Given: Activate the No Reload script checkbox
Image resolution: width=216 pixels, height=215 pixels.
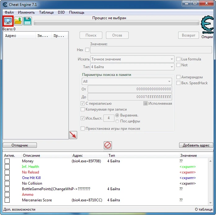Looking at the screenshot, I should pyautogui.click(x=7, y=172).
